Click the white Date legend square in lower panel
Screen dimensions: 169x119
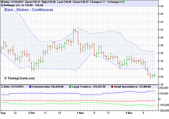click(x=2, y=87)
